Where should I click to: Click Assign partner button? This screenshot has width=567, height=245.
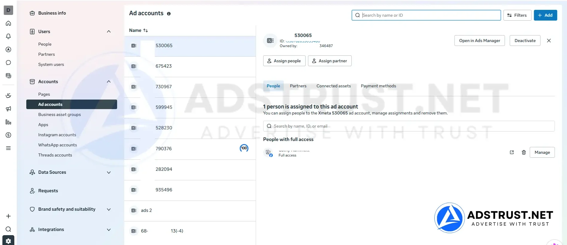330,61
